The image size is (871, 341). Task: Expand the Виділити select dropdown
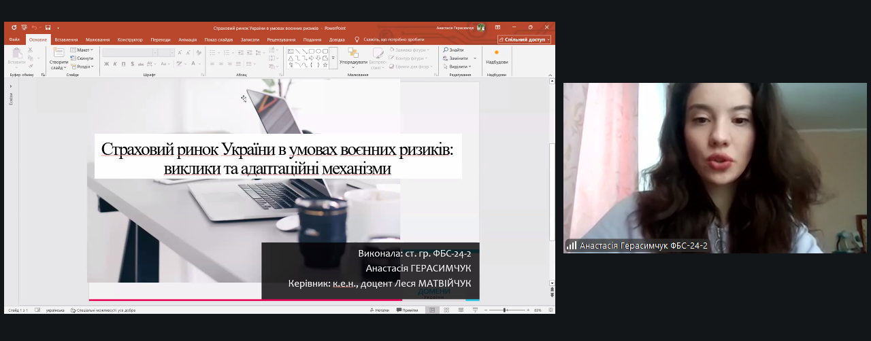point(459,67)
